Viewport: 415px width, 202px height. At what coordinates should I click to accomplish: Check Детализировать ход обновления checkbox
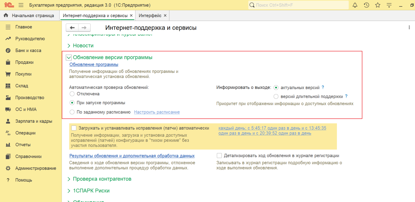tap(219, 156)
